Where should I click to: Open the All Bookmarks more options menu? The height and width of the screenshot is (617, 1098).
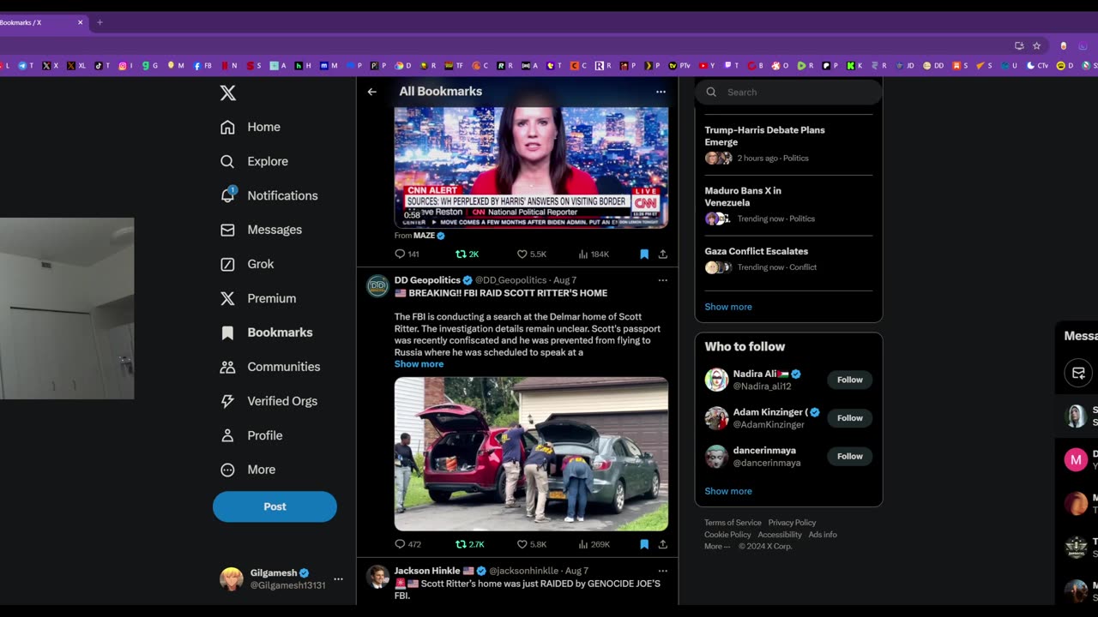coord(661,92)
